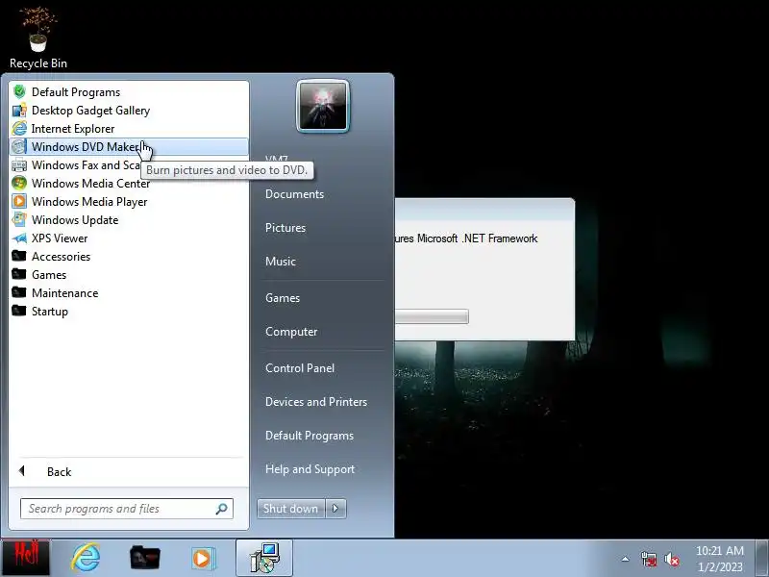
Task: Open Computer from the Start menu
Action: tap(291, 332)
